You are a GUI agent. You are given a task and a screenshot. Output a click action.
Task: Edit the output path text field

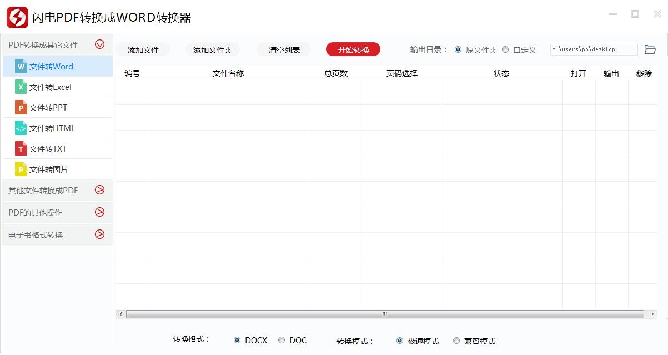tap(592, 49)
